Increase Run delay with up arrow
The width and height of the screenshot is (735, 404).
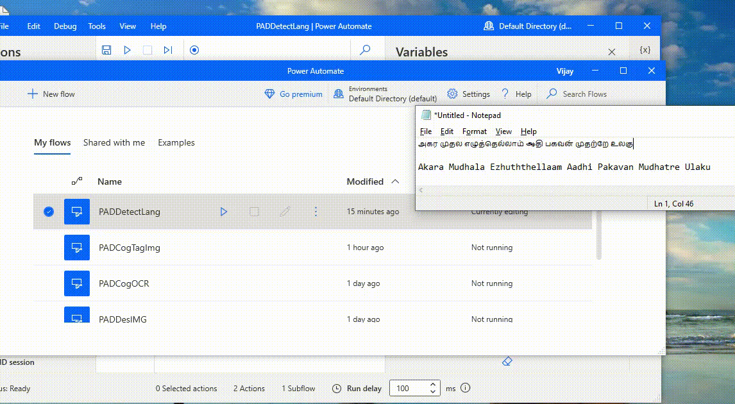pos(433,385)
